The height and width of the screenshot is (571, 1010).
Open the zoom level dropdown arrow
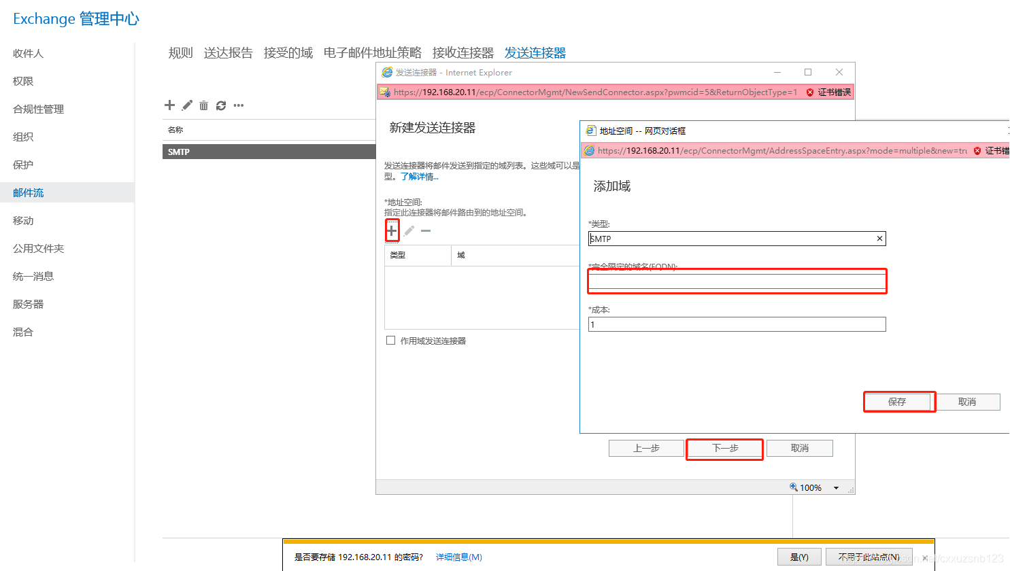[836, 488]
